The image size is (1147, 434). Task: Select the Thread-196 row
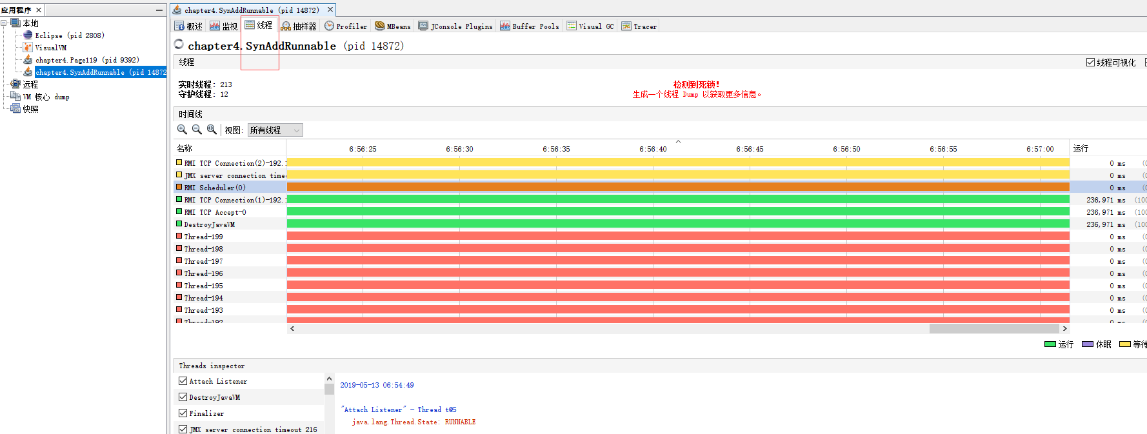pyautogui.click(x=230, y=273)
